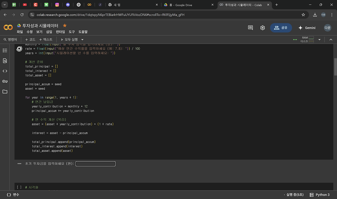Open the RAM and disk connection dropdown

pyautogui.click(x=319, y=39)
